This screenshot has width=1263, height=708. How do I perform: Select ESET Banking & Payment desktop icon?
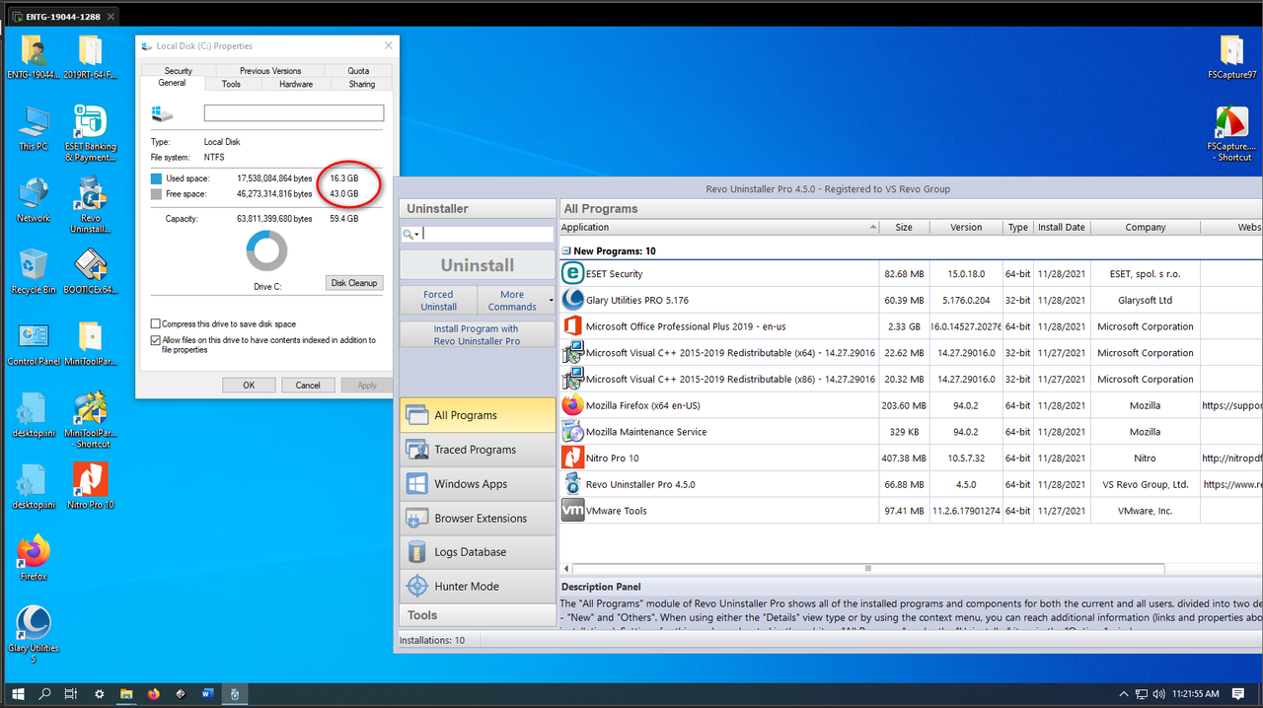tap(91, 134)
